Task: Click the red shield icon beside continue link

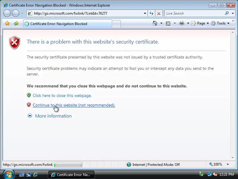Action: point(29,105)
